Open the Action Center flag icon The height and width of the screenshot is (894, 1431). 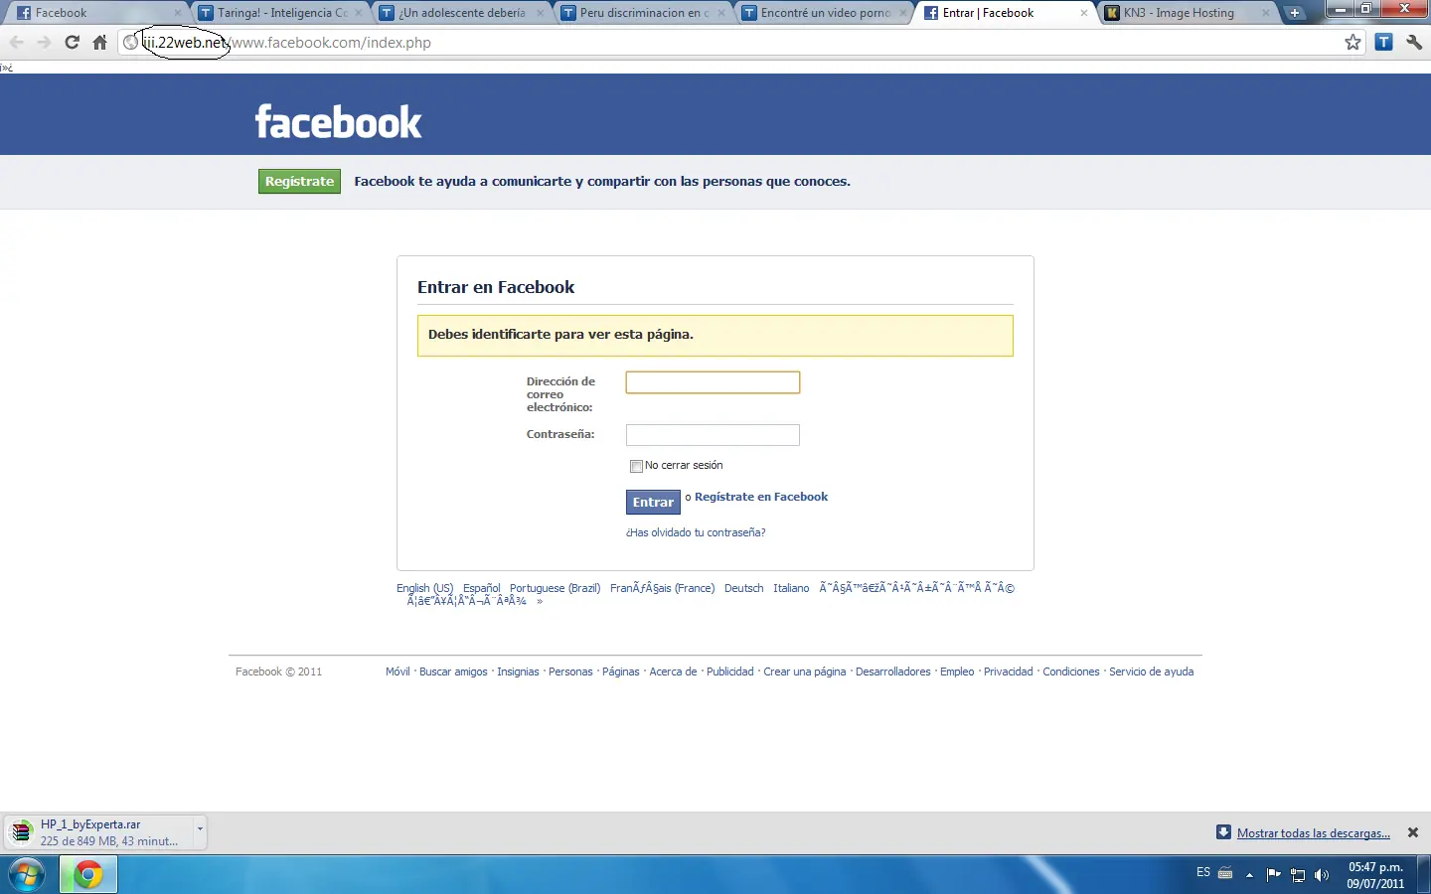pos(1273,874)
